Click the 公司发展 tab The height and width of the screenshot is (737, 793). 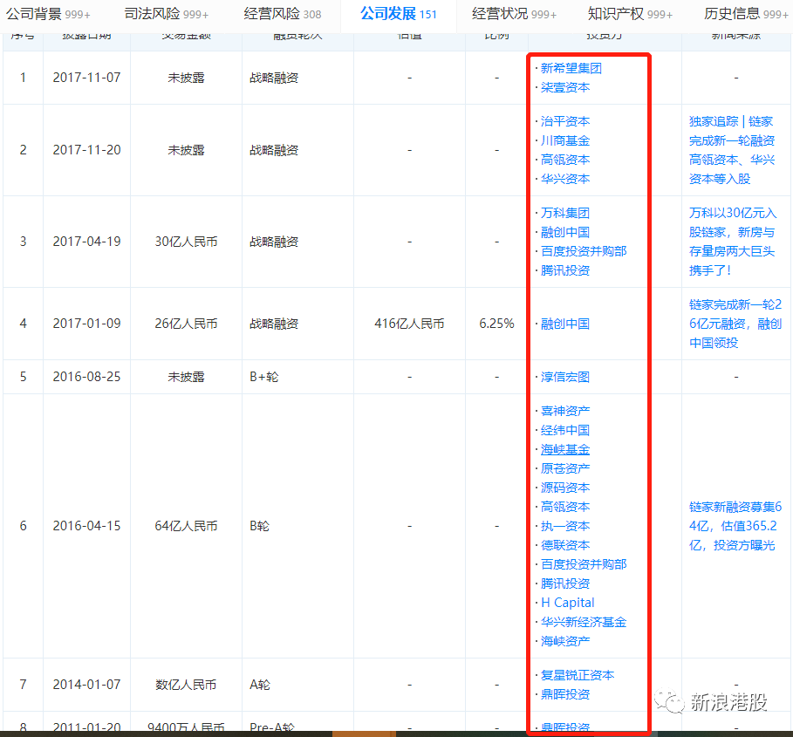[x=399, y=14]
